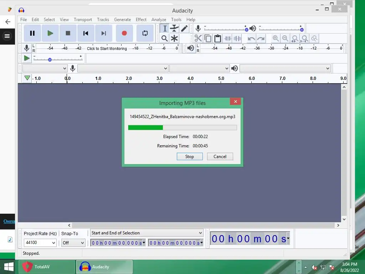Click Fit selection to width icon
The image size is (365, 274).
[x=295, y=38]
